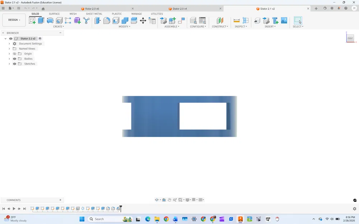
Task: Select the Offset Face tool
Action: (x=134, y=20)
